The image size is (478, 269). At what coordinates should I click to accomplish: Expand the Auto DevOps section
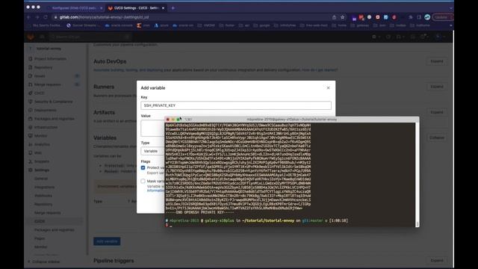[x=436, y=61]
